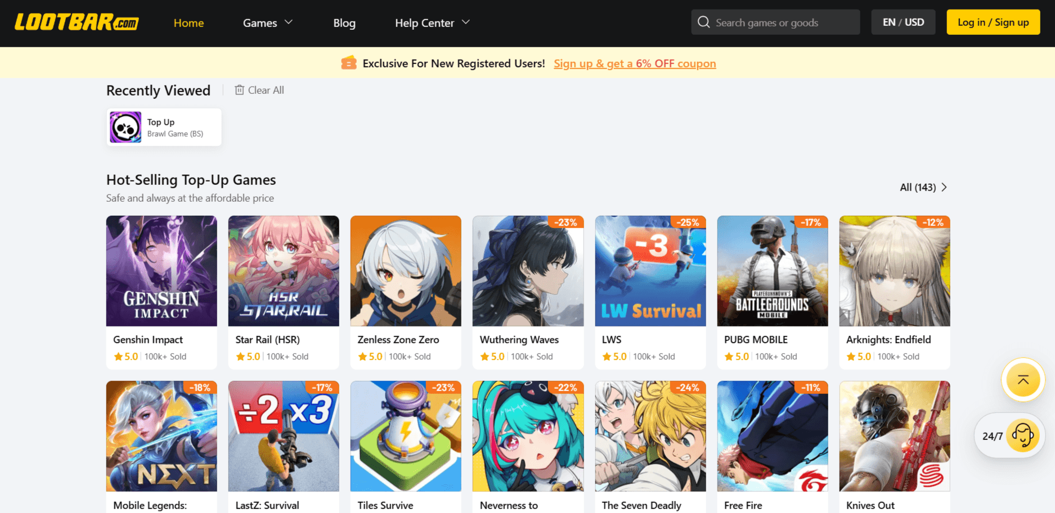The height and width of the screenshot is (513, 1055).
Task: Open The Seven Deadly thumbnail
Action: tap(650, 436)
